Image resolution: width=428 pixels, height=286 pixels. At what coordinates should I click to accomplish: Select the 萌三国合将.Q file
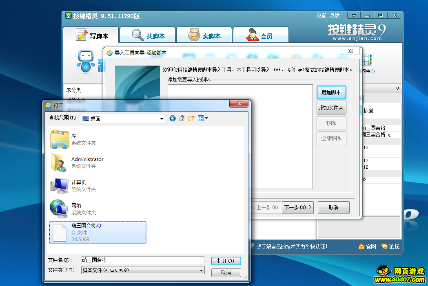pyautogui.click(x=98, y=232)
